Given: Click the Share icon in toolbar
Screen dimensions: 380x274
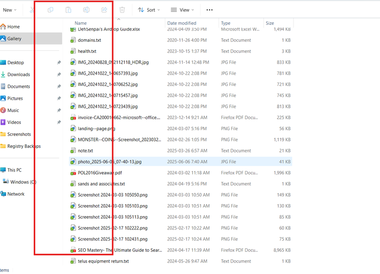Looking at the screenshot, I should coord(104,10).
